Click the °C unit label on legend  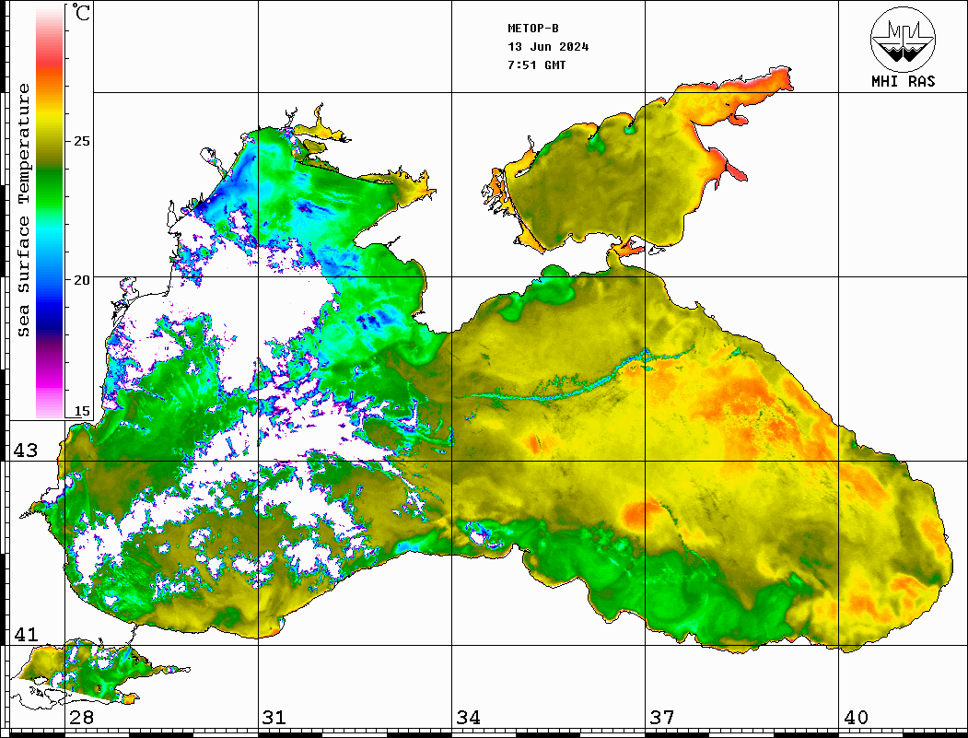81,12
